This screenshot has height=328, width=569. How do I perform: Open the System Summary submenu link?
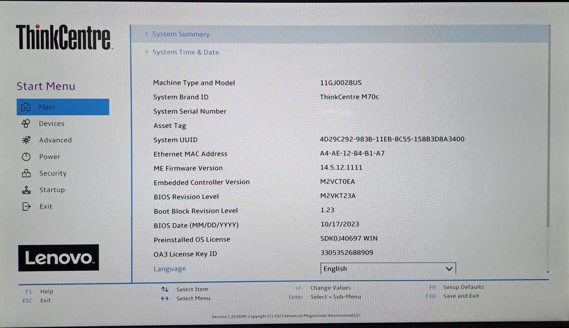coord(181,34)
